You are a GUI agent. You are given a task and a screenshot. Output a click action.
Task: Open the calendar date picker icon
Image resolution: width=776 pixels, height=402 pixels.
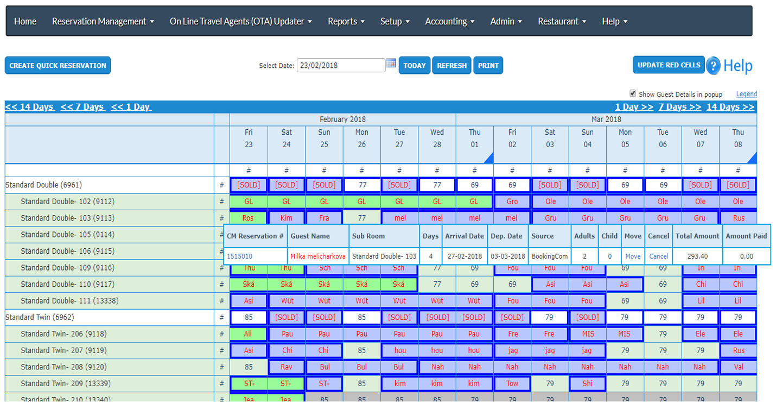391,64
